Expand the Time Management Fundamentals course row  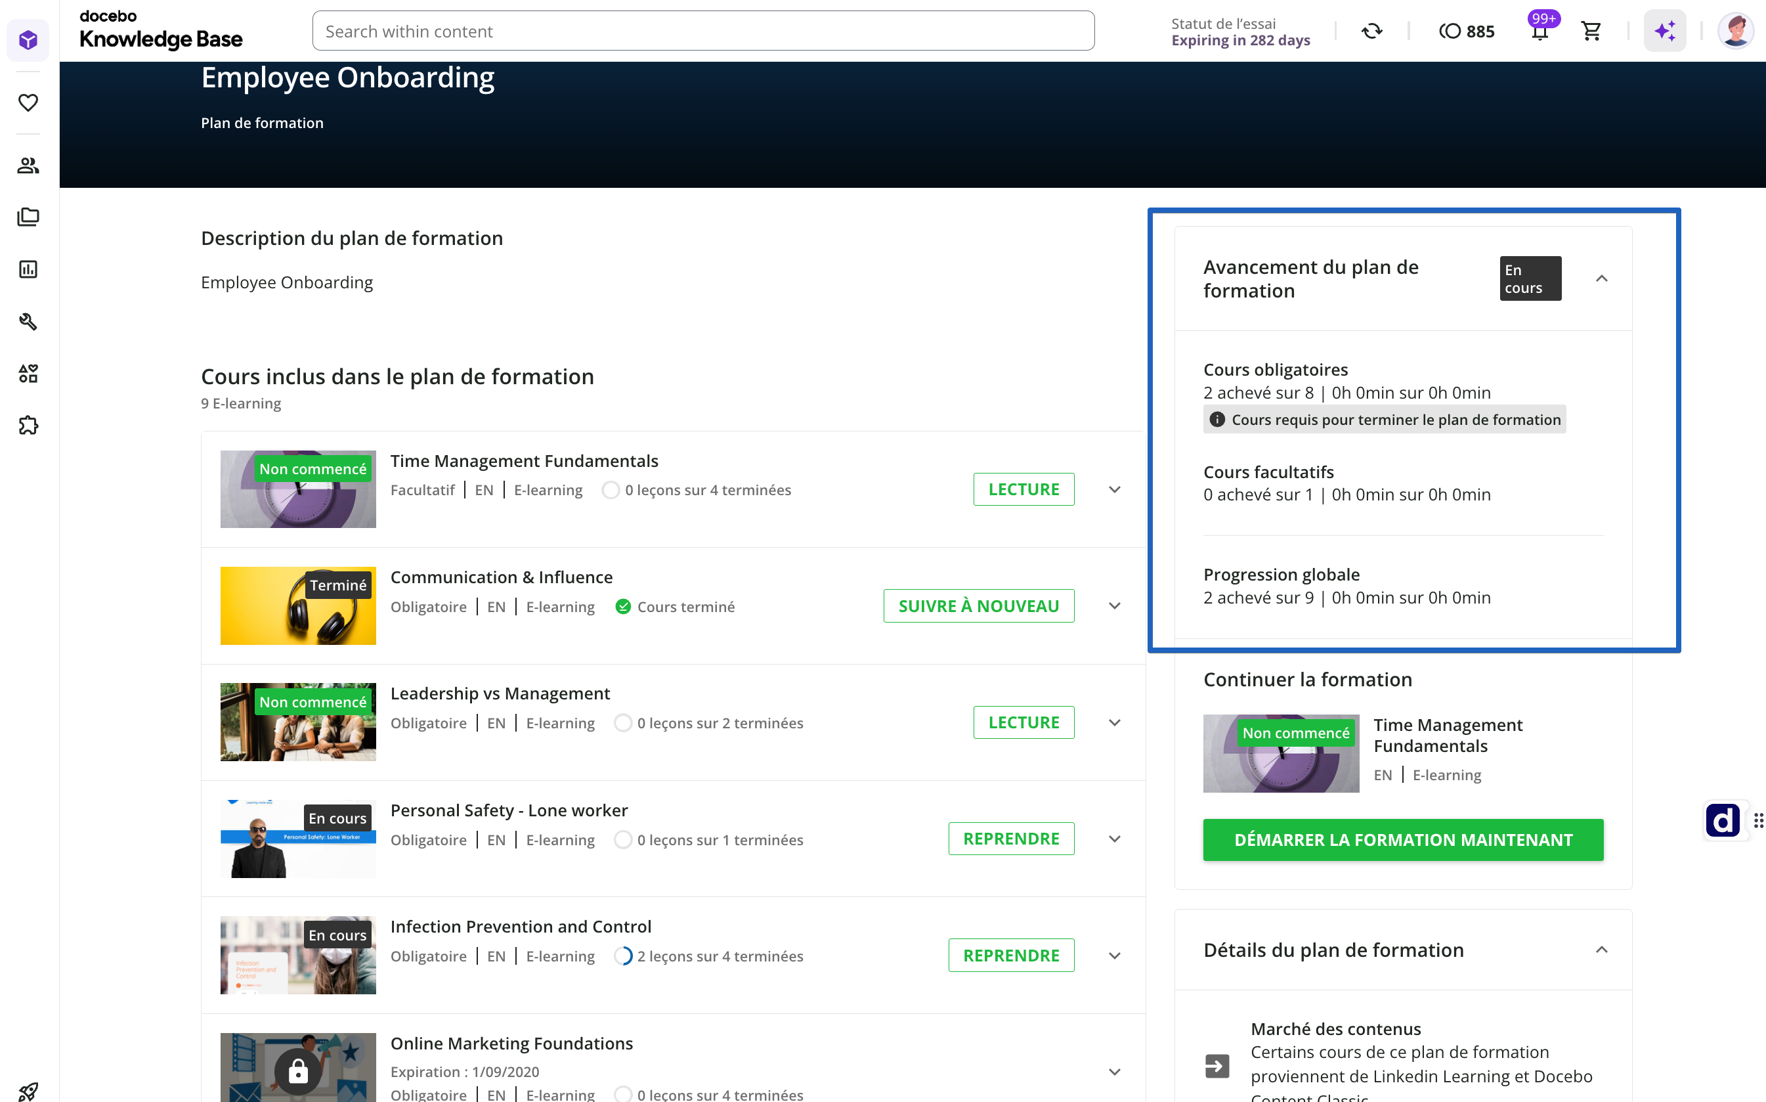pos(1114,490)
